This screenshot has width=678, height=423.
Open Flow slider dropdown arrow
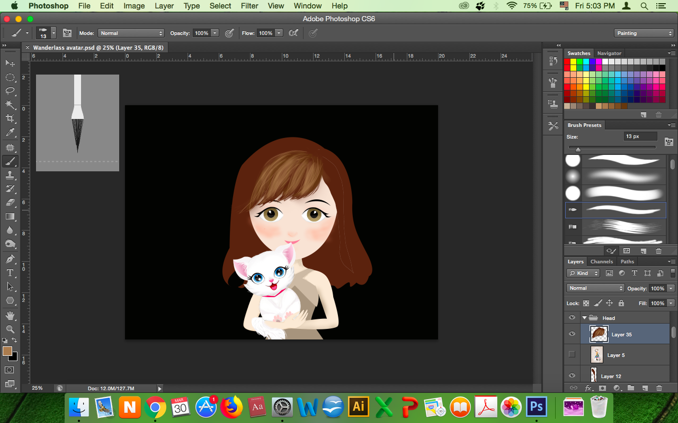click(279, 33)
